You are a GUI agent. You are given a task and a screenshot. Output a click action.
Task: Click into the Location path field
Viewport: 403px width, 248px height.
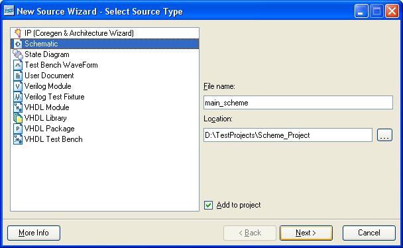point(288,135)
